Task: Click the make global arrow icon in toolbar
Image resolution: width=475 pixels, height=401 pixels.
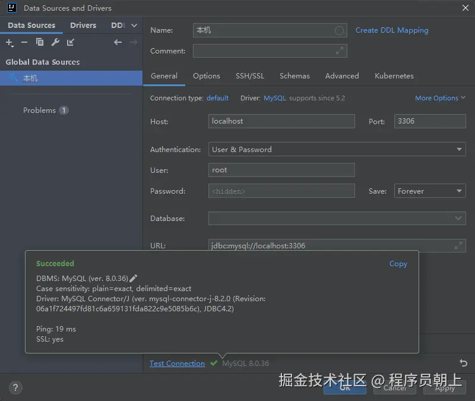Action: [71, 42]
